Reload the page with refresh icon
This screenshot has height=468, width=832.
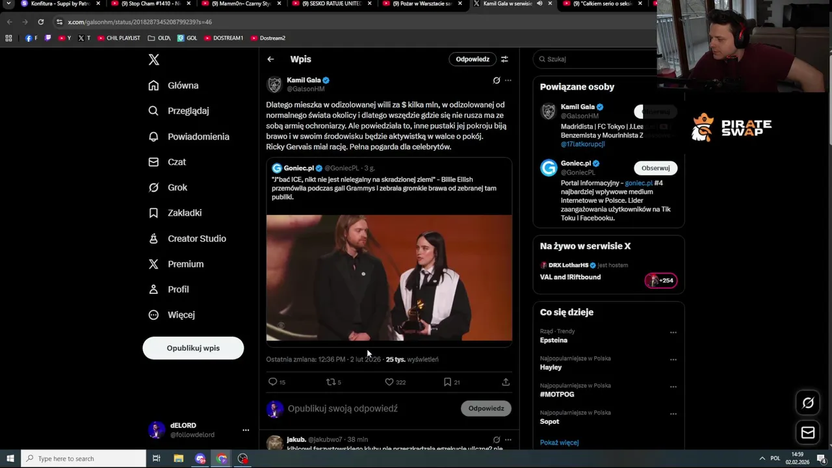[x=40, y=22]
